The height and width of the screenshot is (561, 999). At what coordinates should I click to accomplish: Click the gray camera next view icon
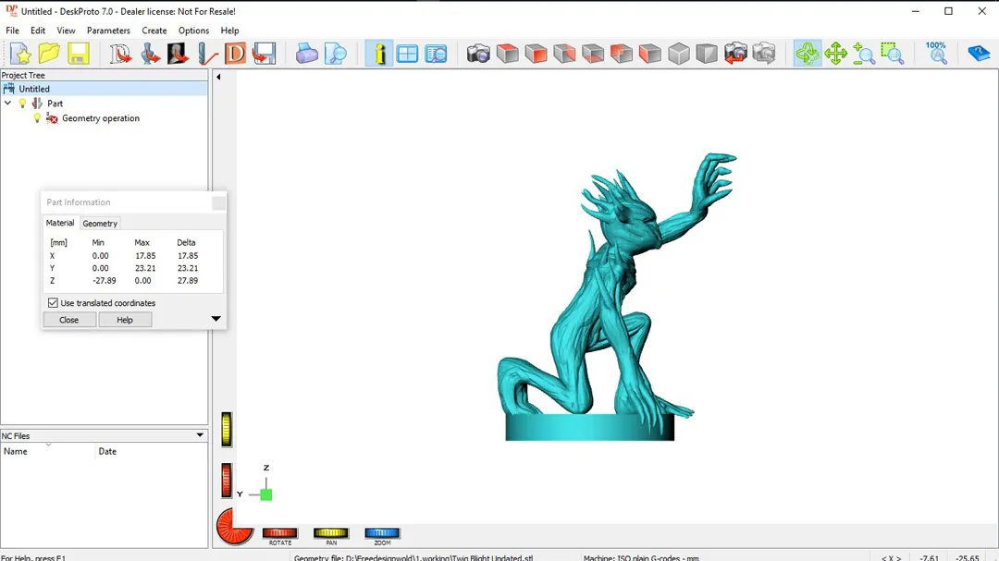pyautogui.click(x=764, y=54)
